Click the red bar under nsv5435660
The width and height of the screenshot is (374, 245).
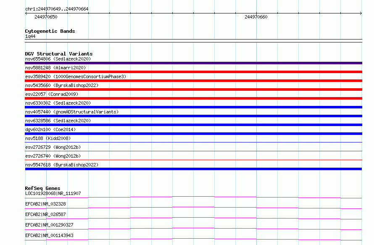coord(193,90)
